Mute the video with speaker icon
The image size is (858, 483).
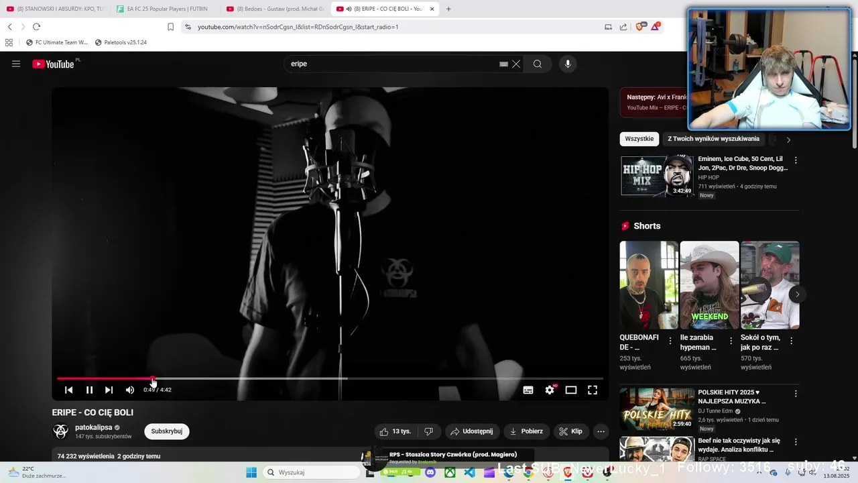[130, 390]
